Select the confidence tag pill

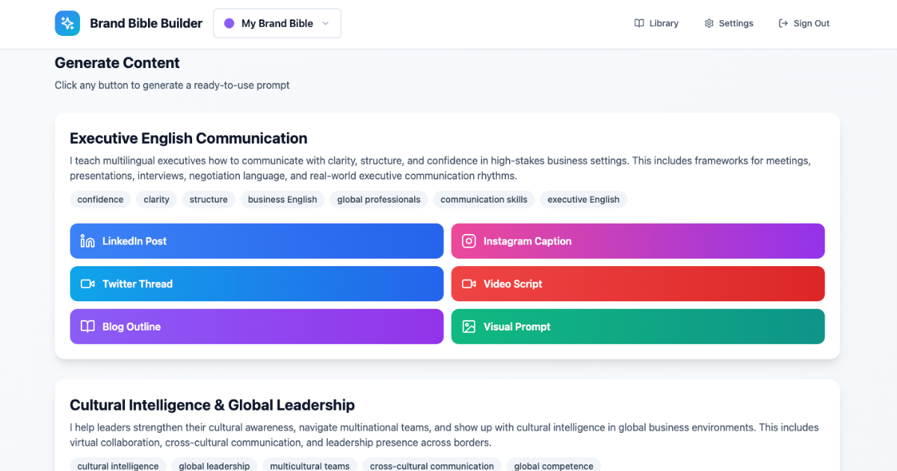pyautogui.click(x=100, y=200)
